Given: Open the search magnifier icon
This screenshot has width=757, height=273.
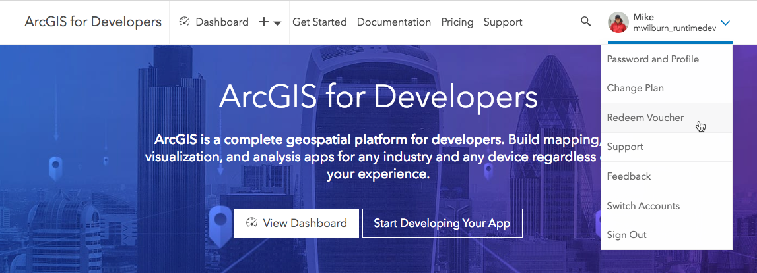Looking at the screenshot, I should (x=585, y=22).
